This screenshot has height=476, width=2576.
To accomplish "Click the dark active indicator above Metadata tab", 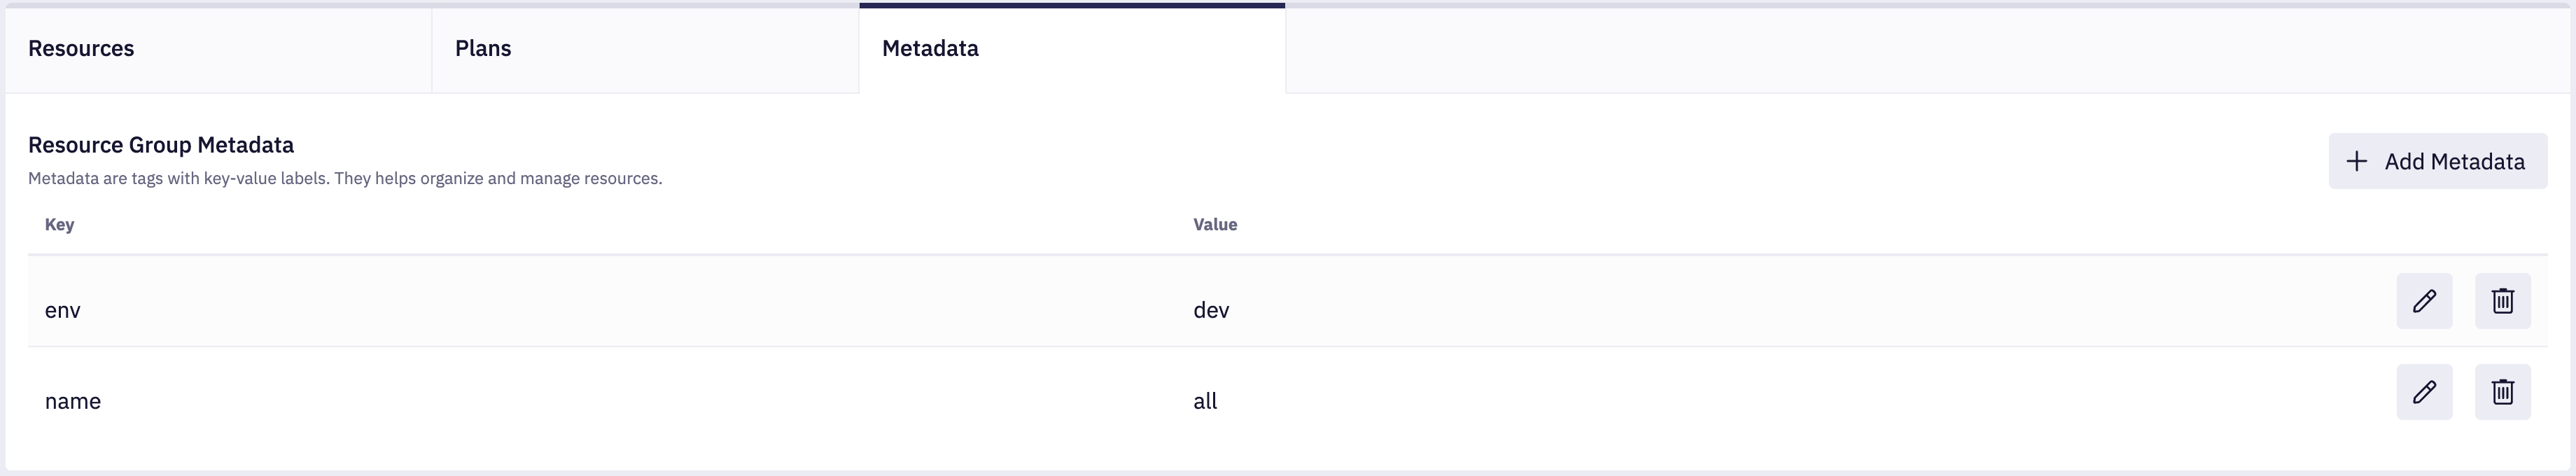I will pos(1072,5).
